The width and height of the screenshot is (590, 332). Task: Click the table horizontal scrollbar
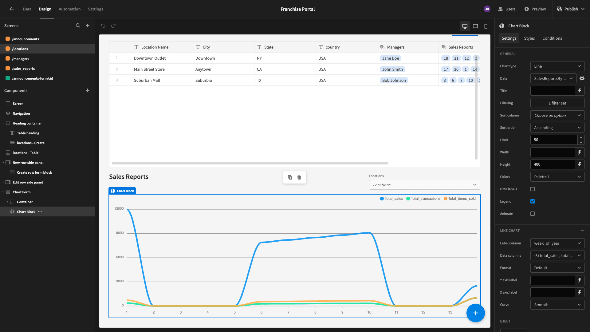[x=250, y=163]
